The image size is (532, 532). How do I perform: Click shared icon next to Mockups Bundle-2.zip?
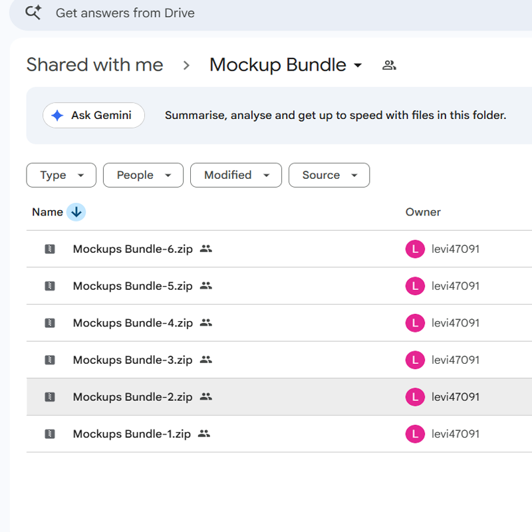(206, 397)
